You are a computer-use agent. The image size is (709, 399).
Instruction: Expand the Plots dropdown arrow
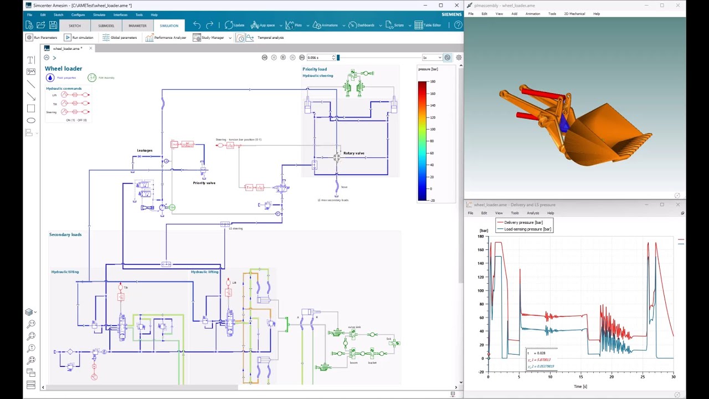coord(307,25)
